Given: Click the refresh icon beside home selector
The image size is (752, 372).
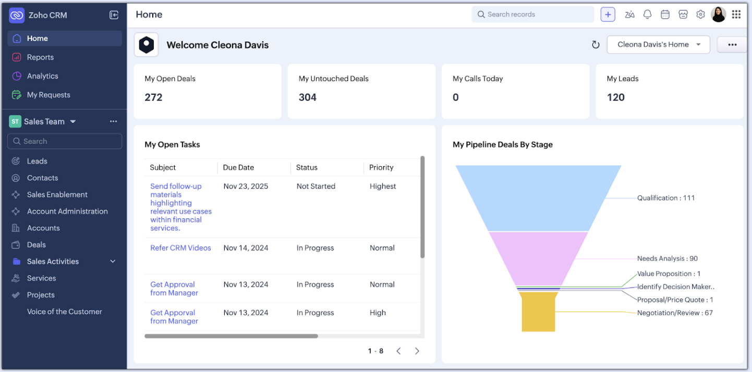Looking at the screenshot, I should pos(596,45).
